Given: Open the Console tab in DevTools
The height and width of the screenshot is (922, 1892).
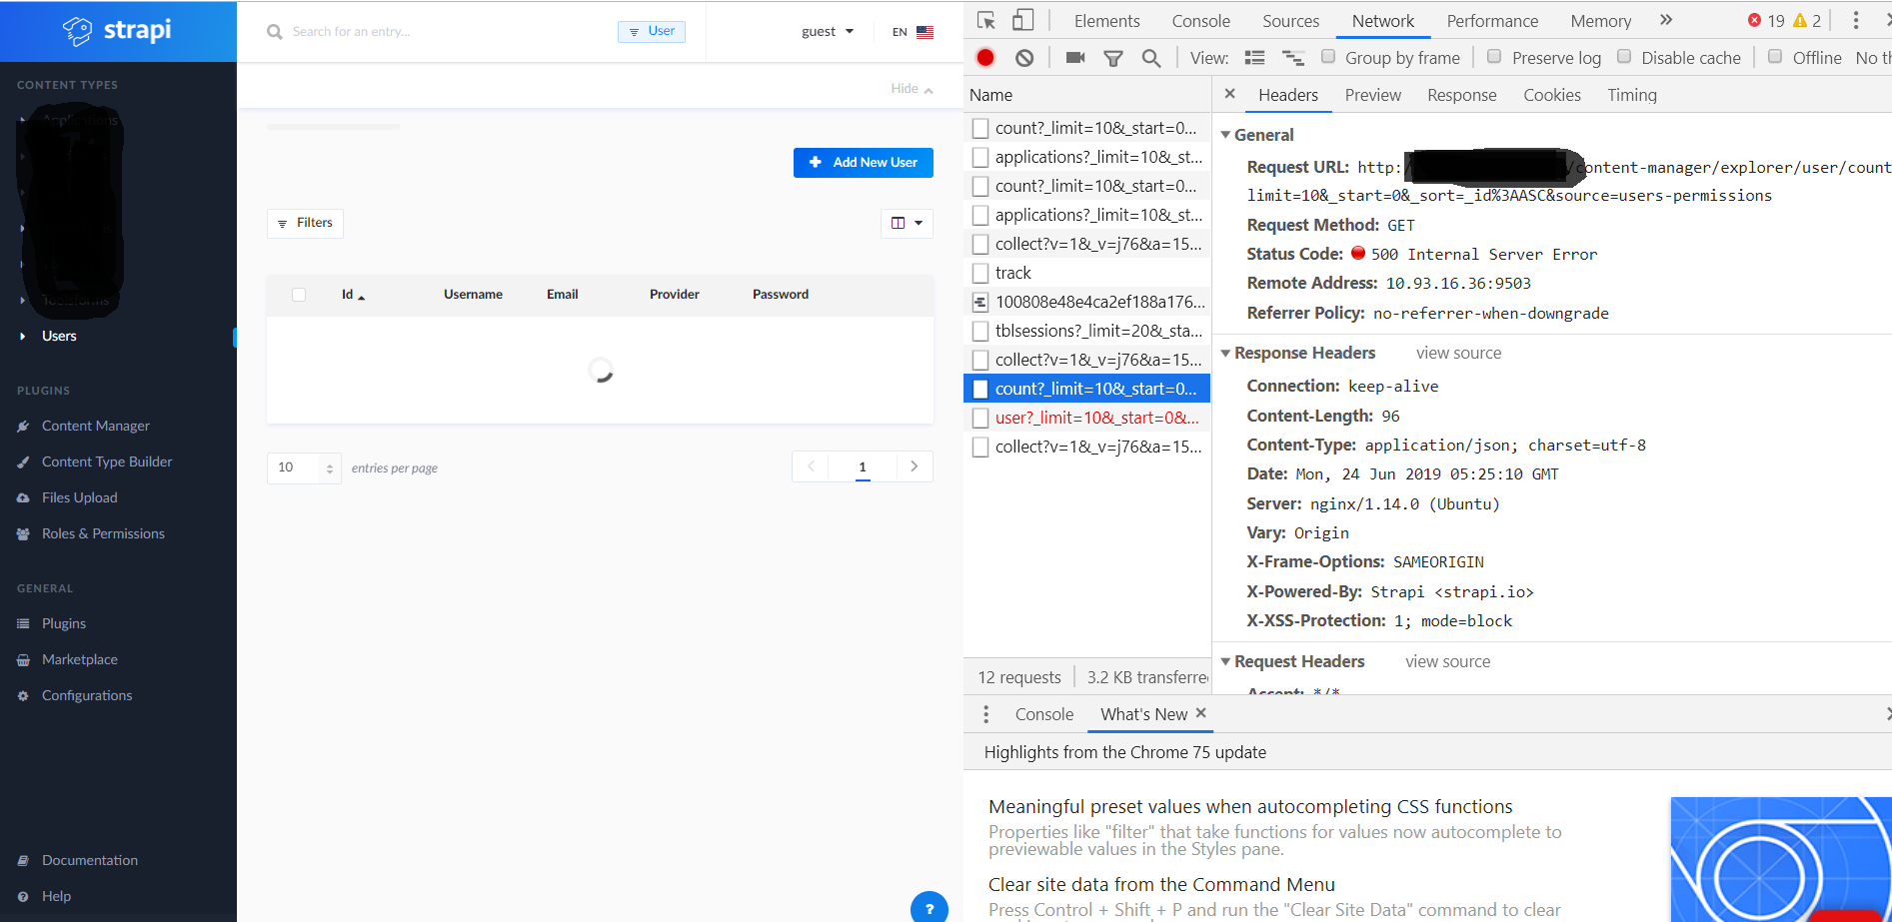Looking at the screenshot, I should [x=1199, y=20].
